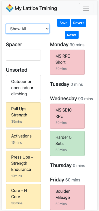The image size is (99, 211).
Task: Click the Reset button
Action: click(x=72, y=35)
